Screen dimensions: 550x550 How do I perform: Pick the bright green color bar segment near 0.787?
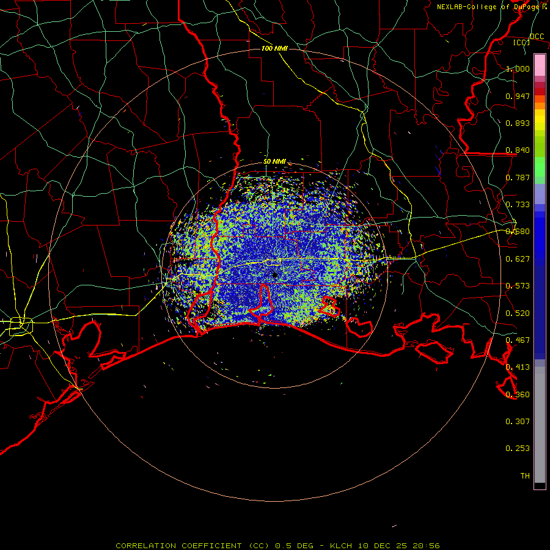(x=540, y=167)
